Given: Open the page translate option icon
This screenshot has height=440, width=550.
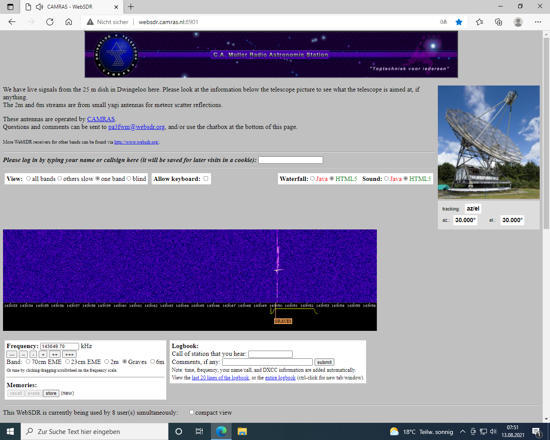Looking at the screenshot, I should click(x=443, y=22).
